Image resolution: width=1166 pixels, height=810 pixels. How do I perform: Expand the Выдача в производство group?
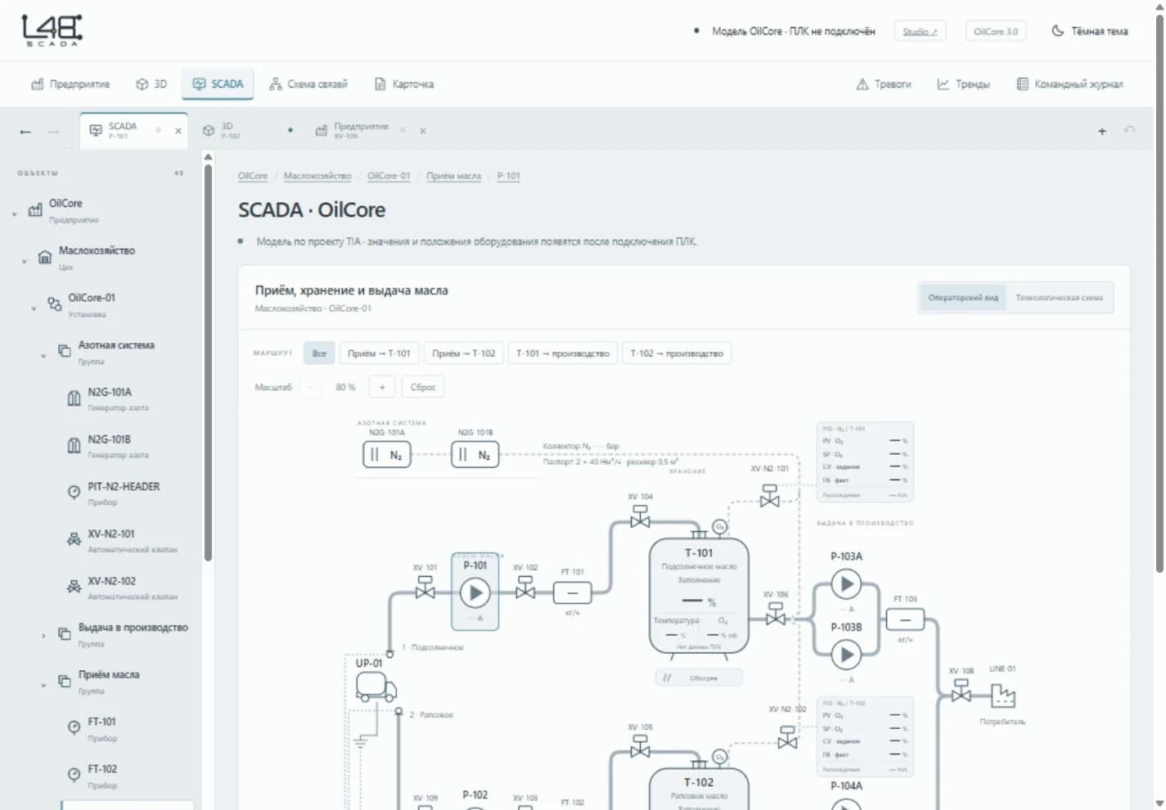pyautogui.click(x=43, y=636)
